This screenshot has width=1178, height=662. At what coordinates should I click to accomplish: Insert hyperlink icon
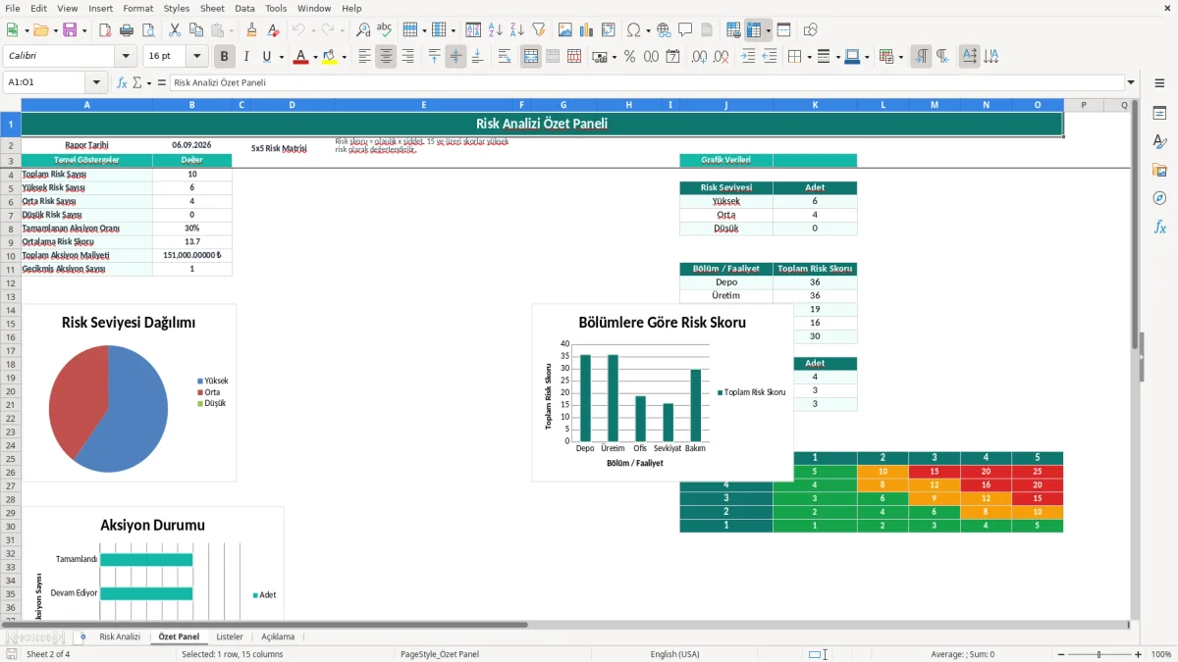[x=664, y=30]
